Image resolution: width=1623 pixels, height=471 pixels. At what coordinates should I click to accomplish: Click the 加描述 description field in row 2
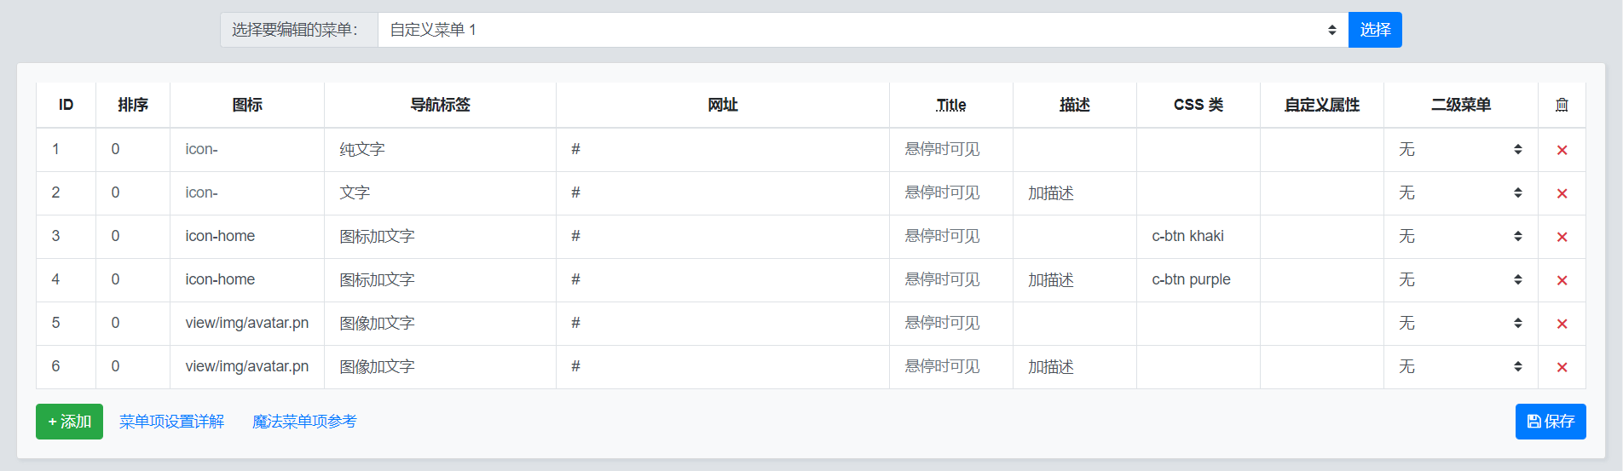tap(1074, 192)
